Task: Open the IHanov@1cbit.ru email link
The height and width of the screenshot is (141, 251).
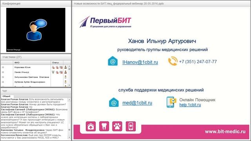Action: point(140,62)
